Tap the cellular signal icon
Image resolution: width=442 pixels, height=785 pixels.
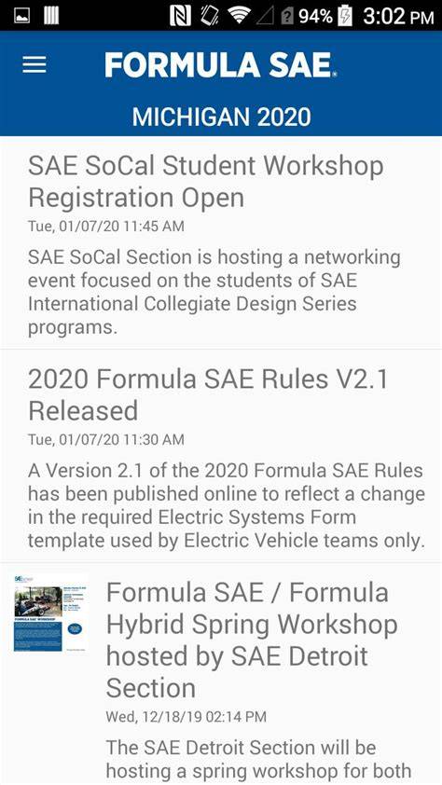(266, 17)
